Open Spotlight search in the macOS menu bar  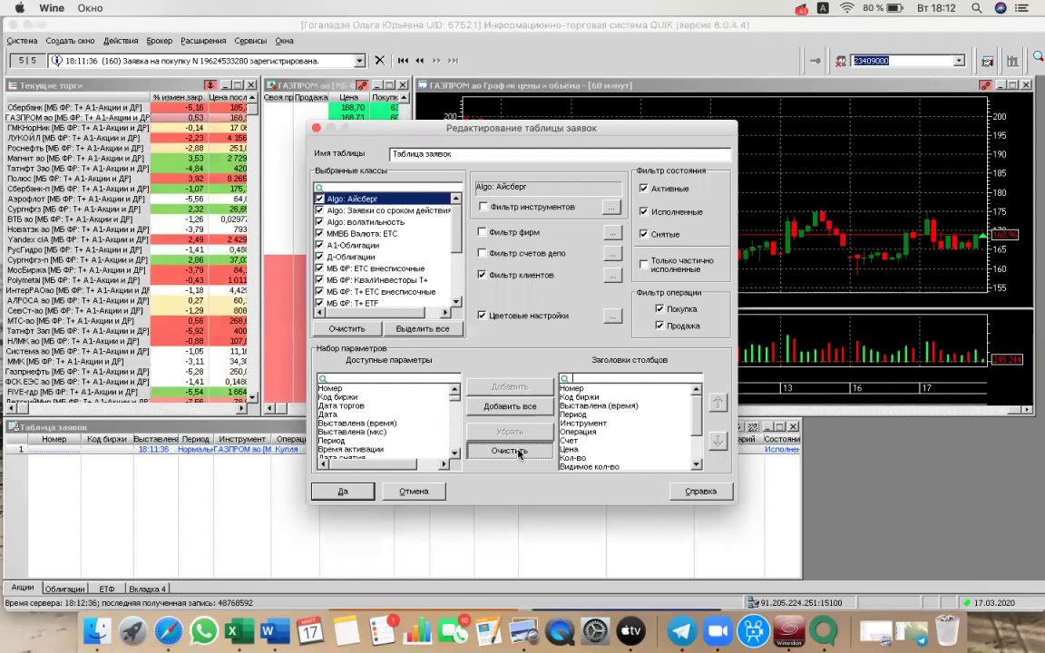pyautogui.click(x=976, y=8)
